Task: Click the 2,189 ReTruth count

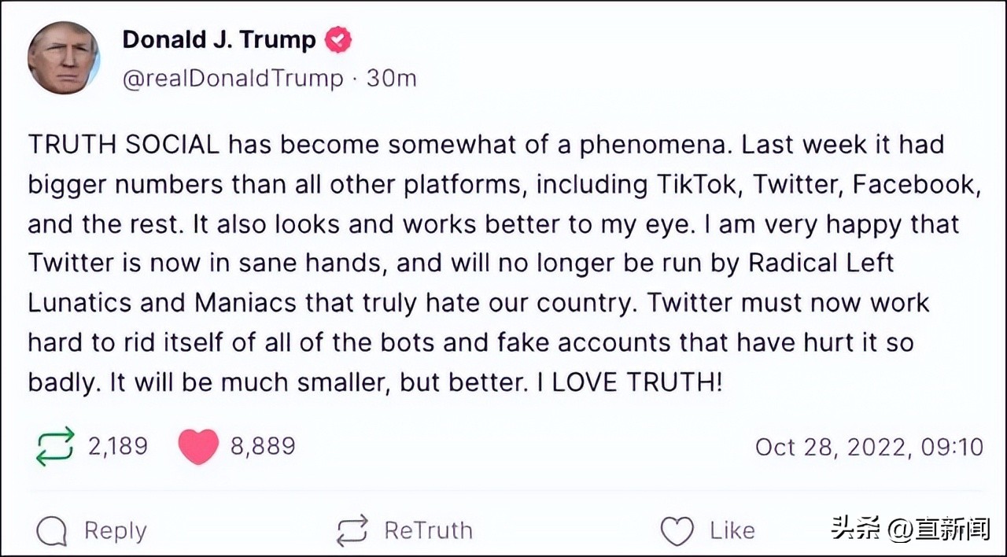Action: click(x=117, y=446)
